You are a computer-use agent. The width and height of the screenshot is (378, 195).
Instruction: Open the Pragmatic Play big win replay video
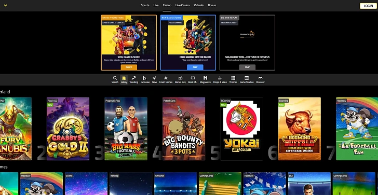(247, 35)
